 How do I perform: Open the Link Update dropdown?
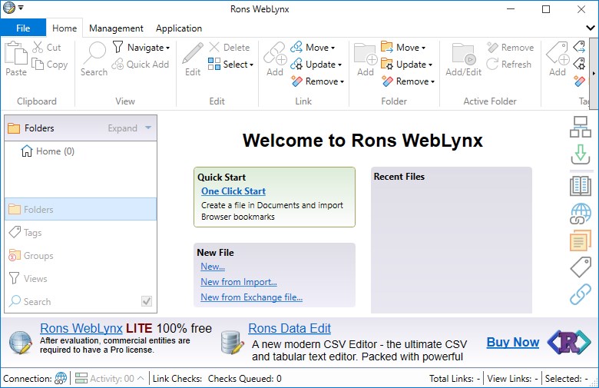tap(316, 65)
